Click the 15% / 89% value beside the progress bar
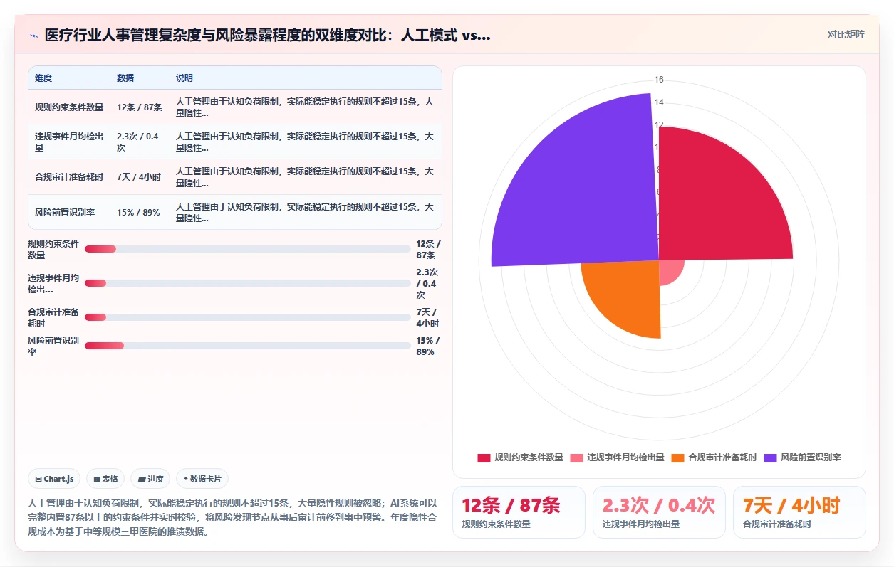Image resolution: width=894 pixels, height=567 pixels. click(428, 346)
